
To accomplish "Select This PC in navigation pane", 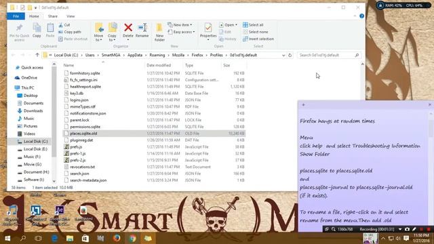I will 27,87.
